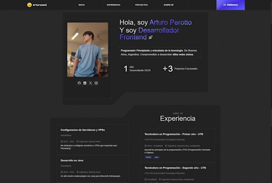Image resolution: width=272 pixels, height=183 pixels.
Task: Click the Python tag
Action: point(148,157)
